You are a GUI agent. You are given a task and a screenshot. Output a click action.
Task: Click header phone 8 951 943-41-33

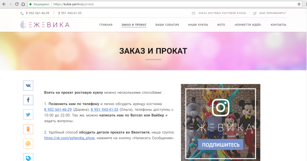coord(70,13)
